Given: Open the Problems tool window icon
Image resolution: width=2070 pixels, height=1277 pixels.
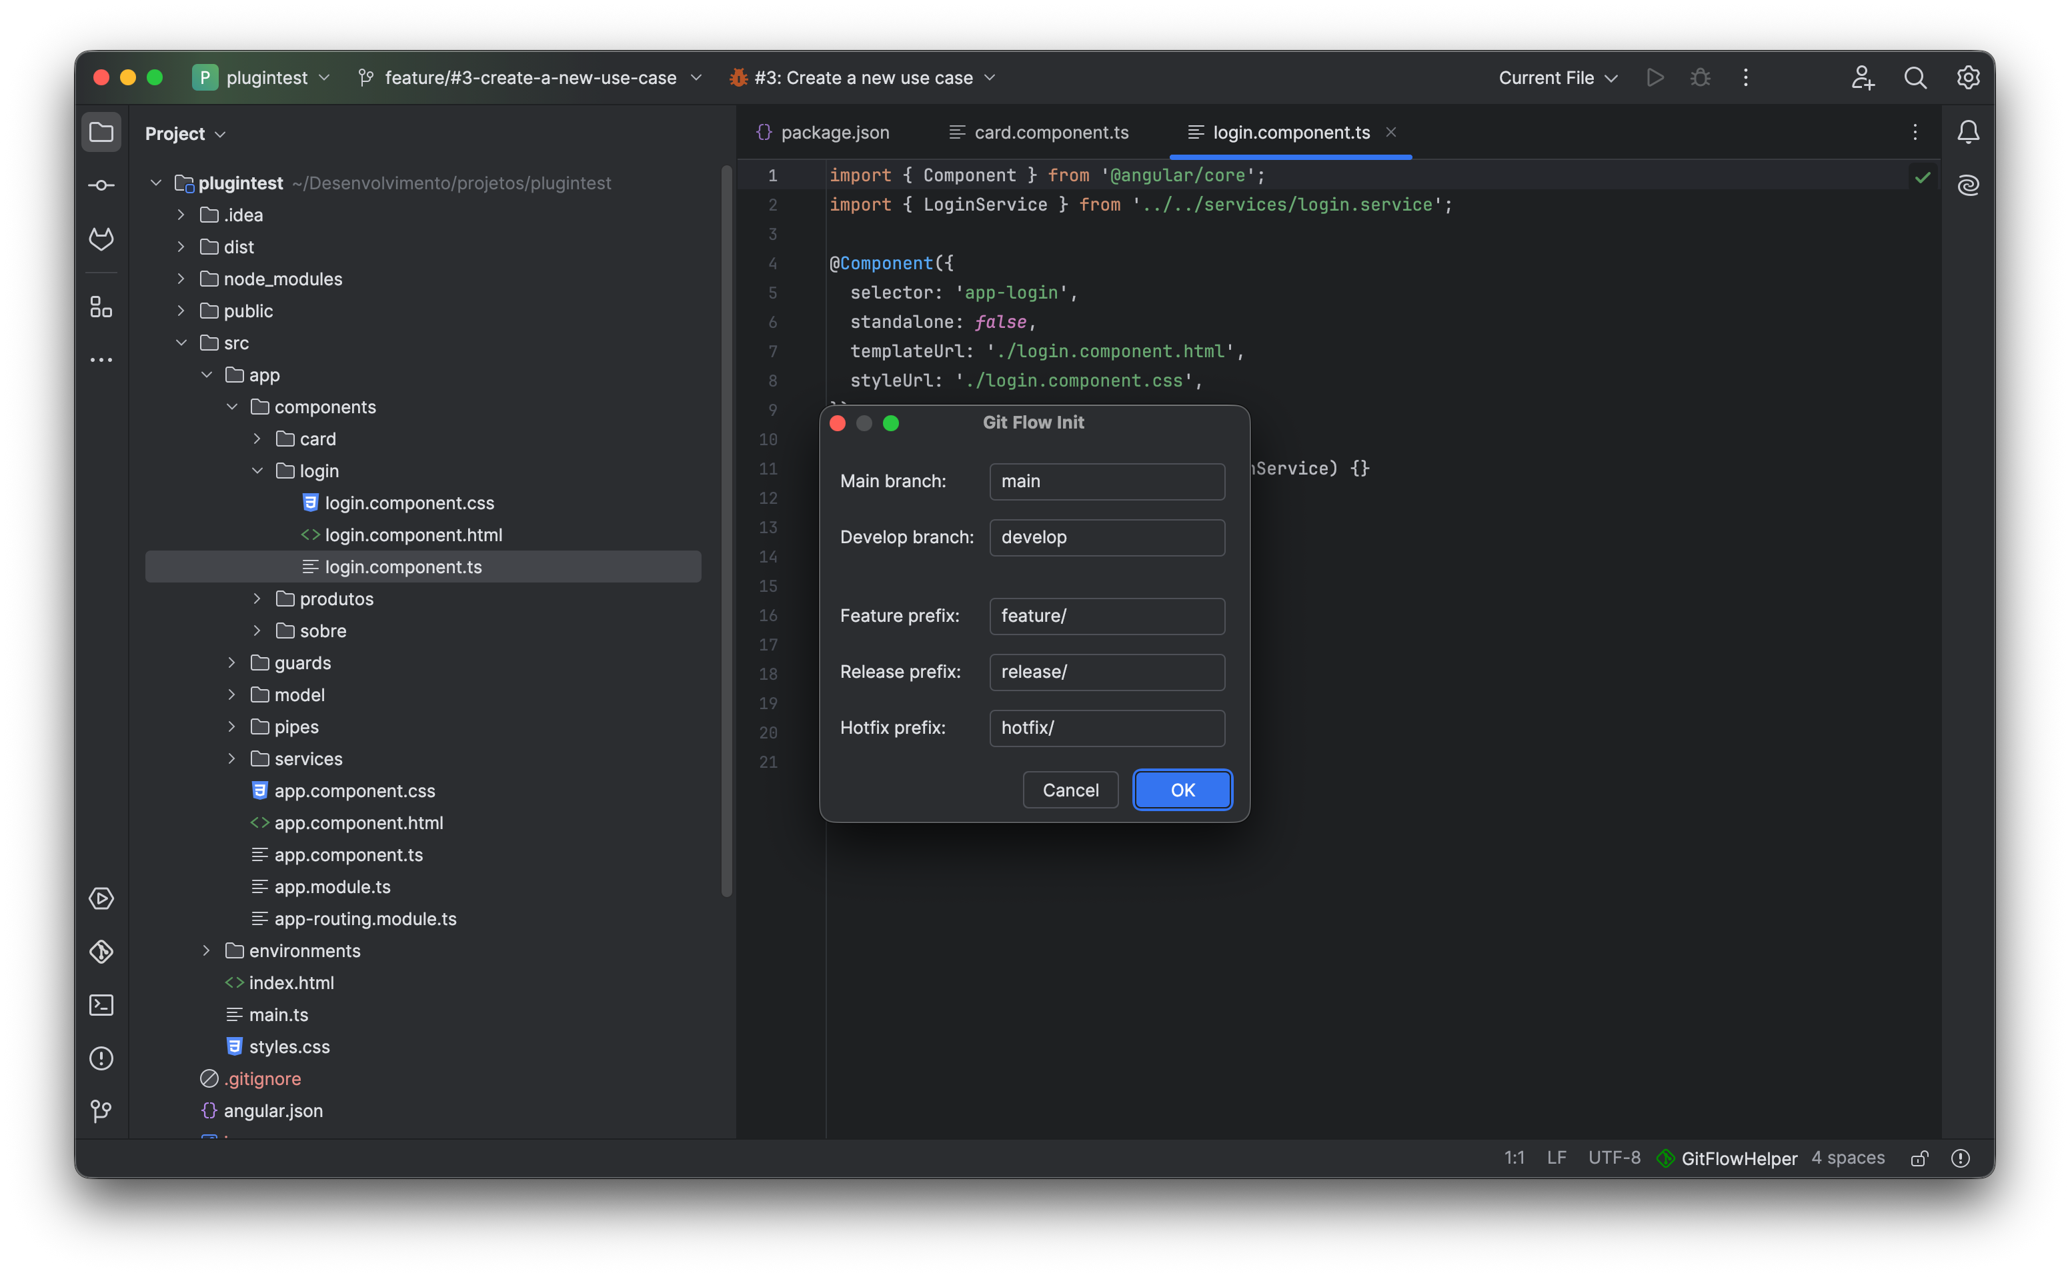Looking at the screenshot, I should coord(101,1058).
